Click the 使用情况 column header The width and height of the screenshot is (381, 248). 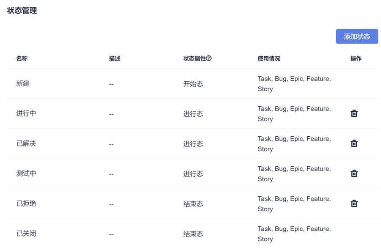pos(269,58)
